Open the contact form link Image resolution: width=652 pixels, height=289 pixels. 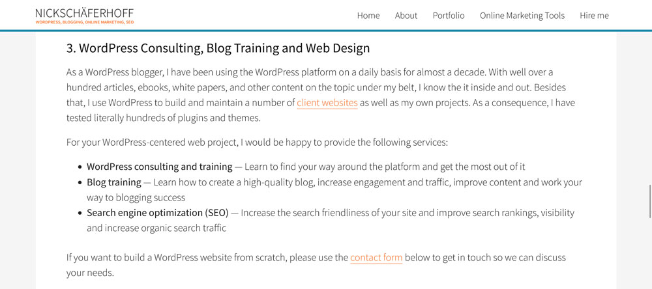(x=376, y=258)
